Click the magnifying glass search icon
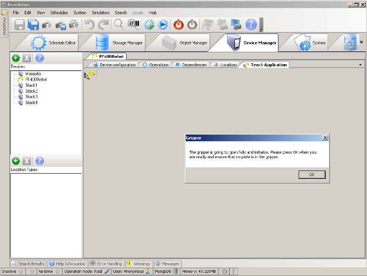This screenshot has width=367, height=276. coord(119,25)
